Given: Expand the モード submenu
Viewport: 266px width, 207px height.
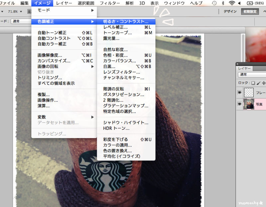Looking at the screenshot, I should click(64, 10).
